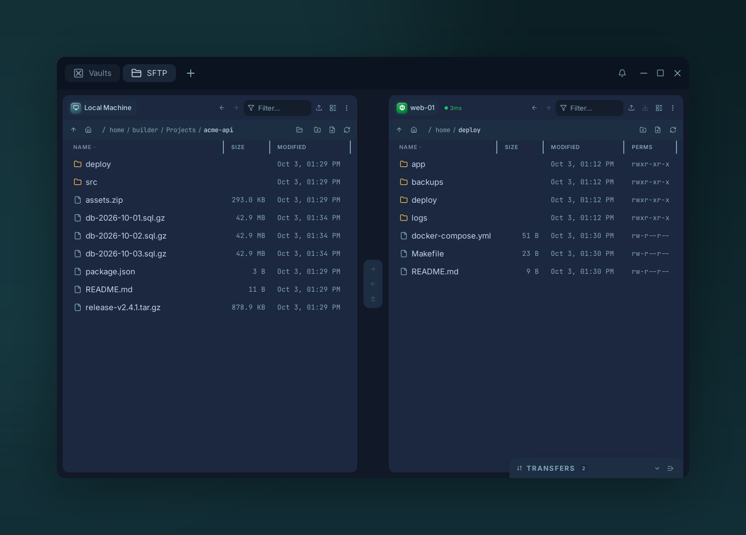Create new folder in remote deploy directory
This screenshot has height=535, width=746.
tap(643, 130)
